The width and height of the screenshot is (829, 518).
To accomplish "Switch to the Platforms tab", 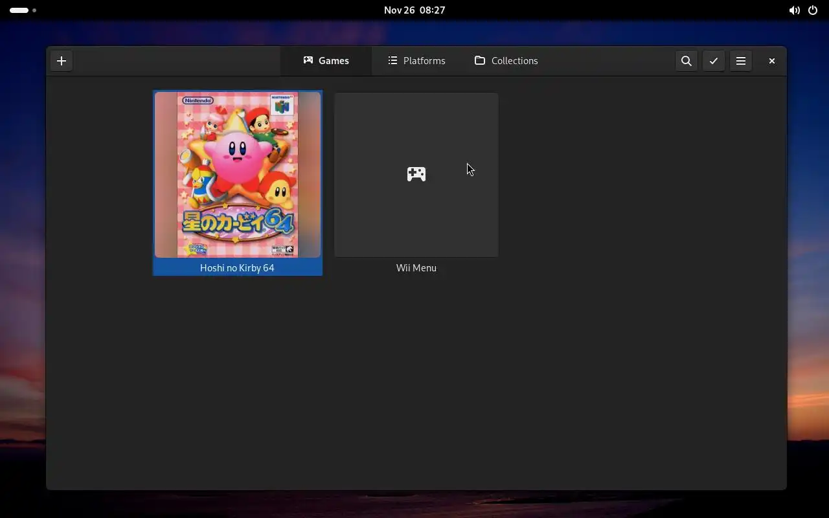I will tap(416, 61).
